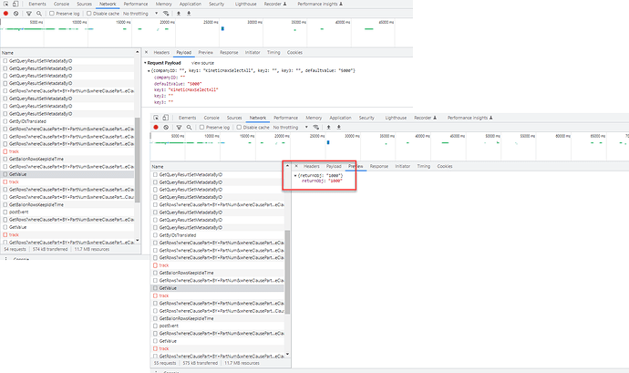Open Lighthouse tab in upper DevTools
This screenshot has width=629, height=373.
(x=246, y=4)
